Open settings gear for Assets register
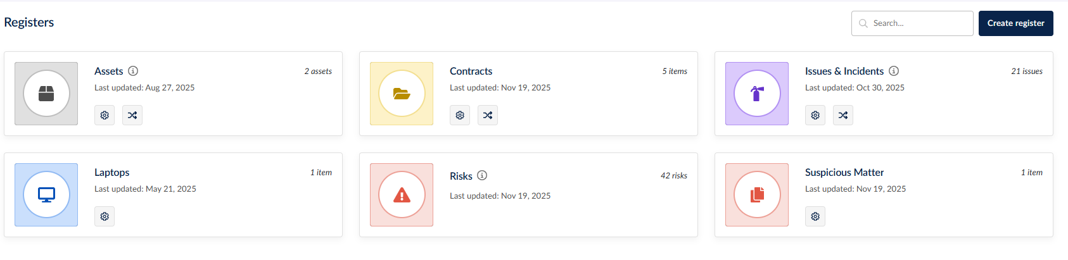The width and height of the screenshot is (1068, 260). point(105,115)
